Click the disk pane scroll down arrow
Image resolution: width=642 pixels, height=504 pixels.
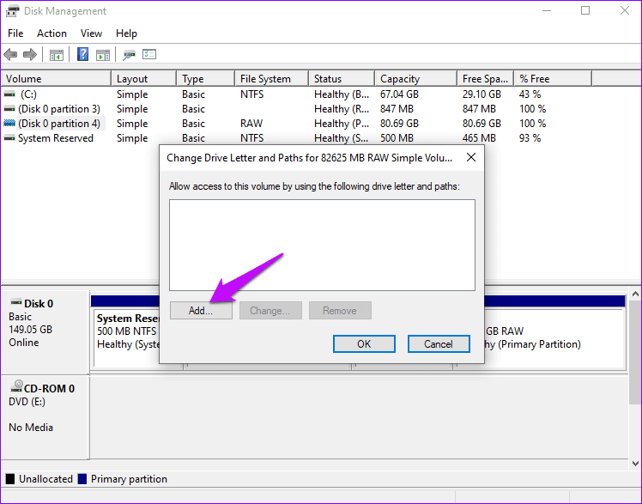pos(635,464)
